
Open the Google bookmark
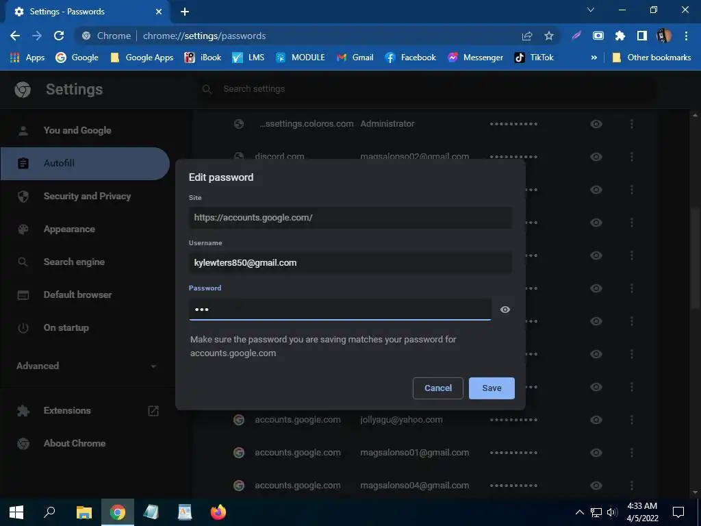[77, 58]
